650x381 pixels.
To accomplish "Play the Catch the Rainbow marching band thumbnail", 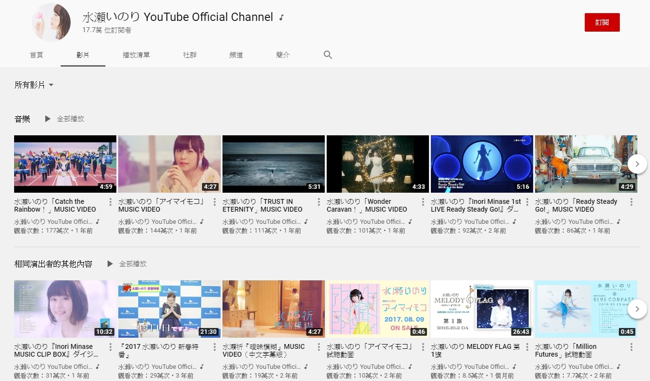I will [x=65, y=164].
